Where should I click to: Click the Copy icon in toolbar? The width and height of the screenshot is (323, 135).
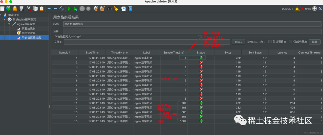(x=35, y=9)
